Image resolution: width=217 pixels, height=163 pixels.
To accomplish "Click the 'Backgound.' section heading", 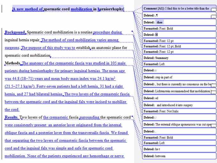I will (15, 32).
